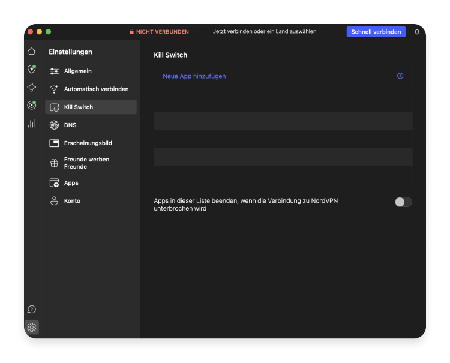
Task: Click the shield threat protection icon
Action: [32, 69]
